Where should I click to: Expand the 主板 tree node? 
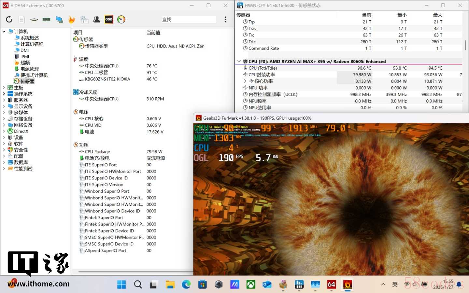[4, 88]
